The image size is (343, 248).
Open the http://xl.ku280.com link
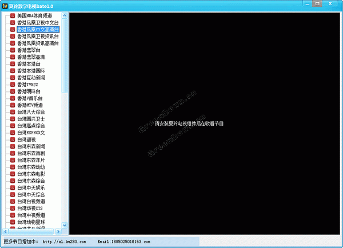click(64, 242)
